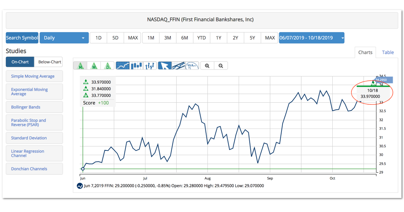404x212 pixels.
Task: Select the YTD range button
Action: tap(202, 38)
